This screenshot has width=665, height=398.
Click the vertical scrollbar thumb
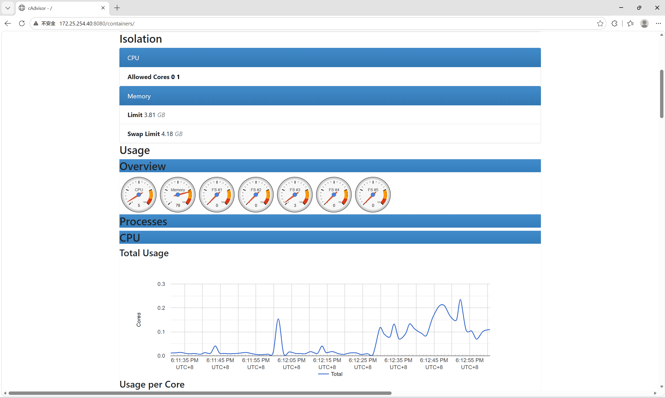click(x=662, y=94)
